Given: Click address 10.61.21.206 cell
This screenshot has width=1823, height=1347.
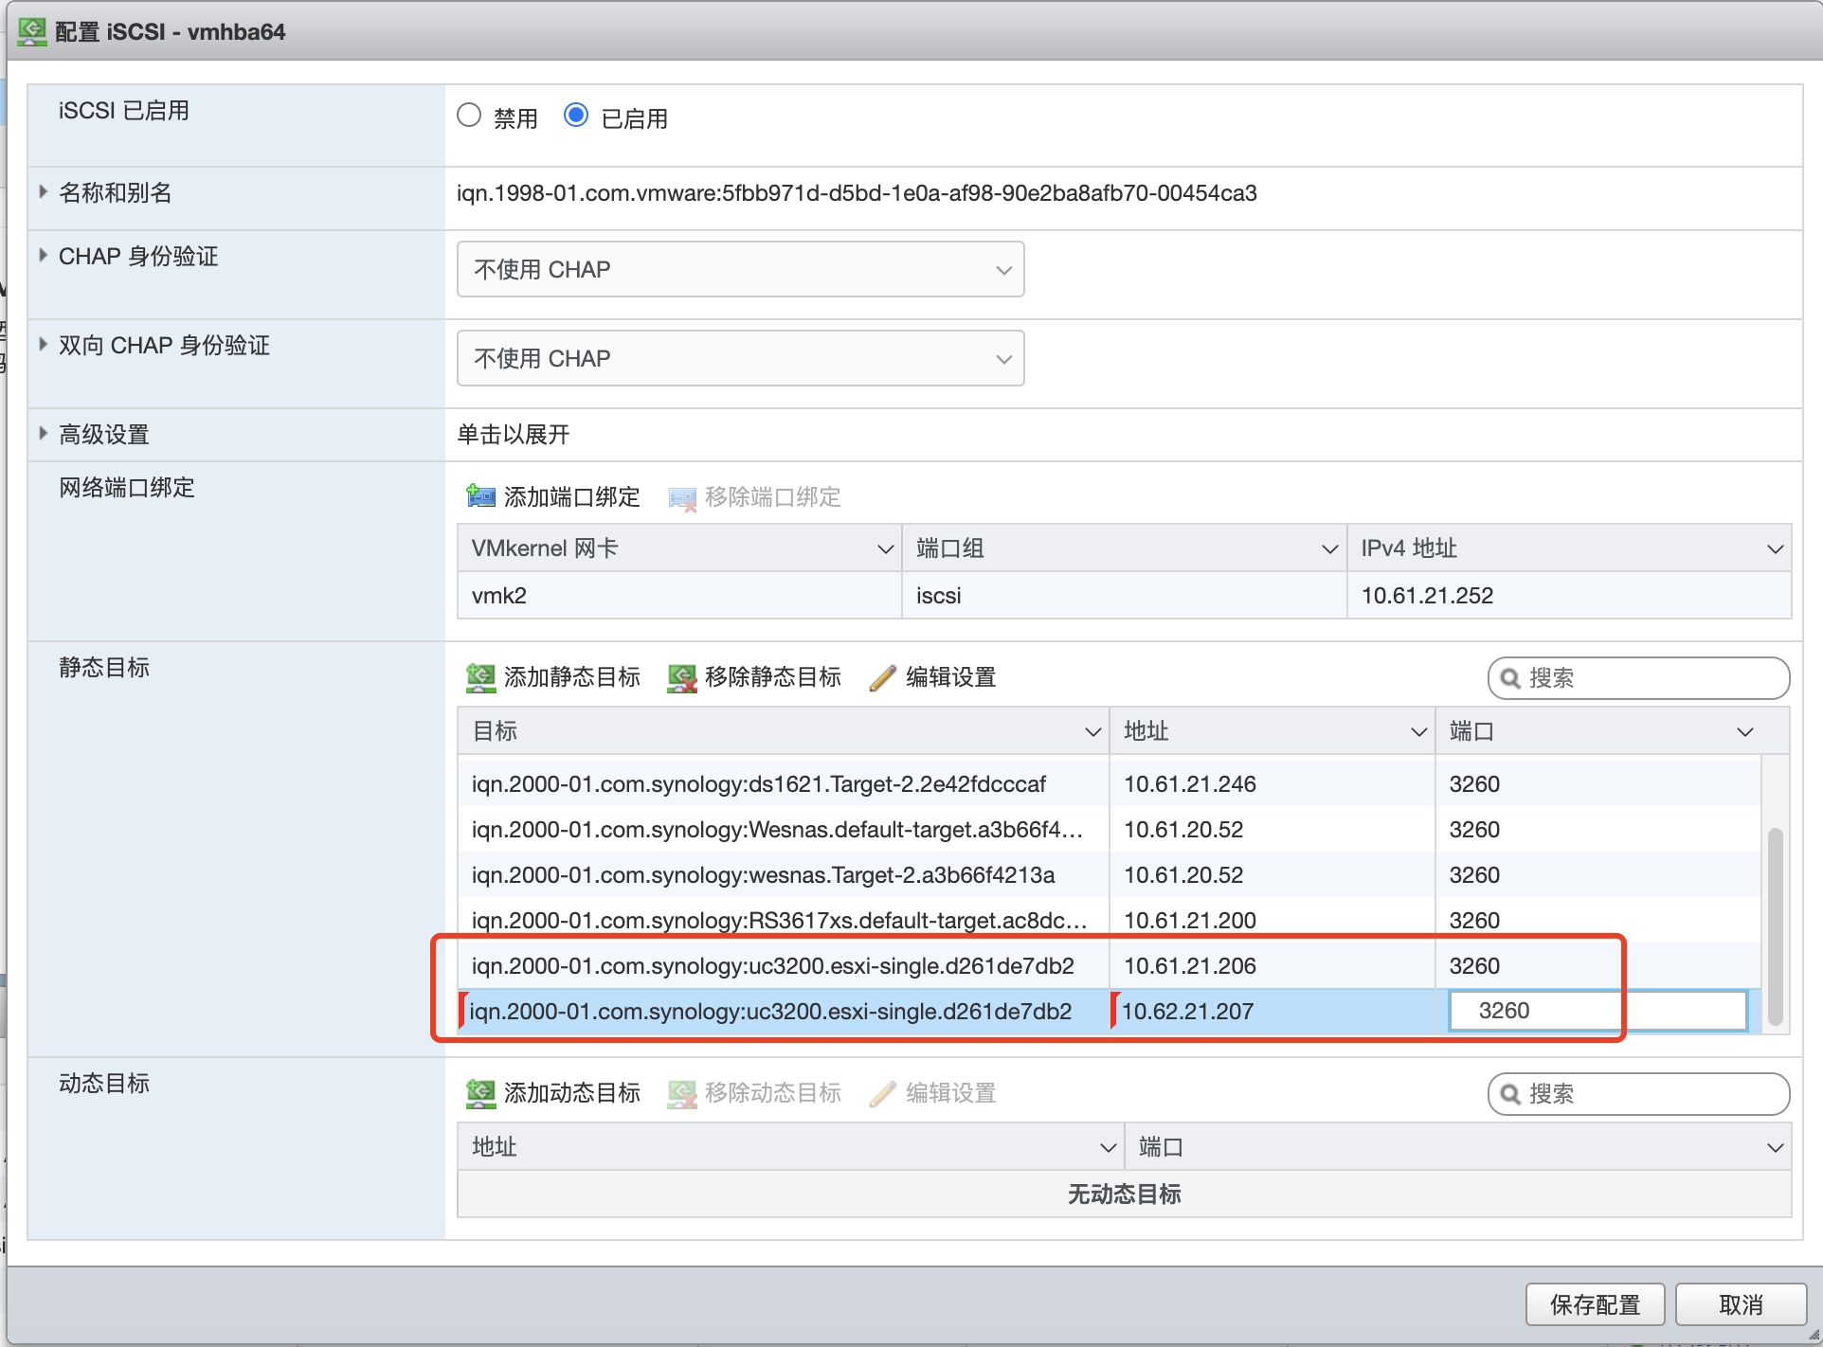Looking at the screenshot, I should 1272,965.
